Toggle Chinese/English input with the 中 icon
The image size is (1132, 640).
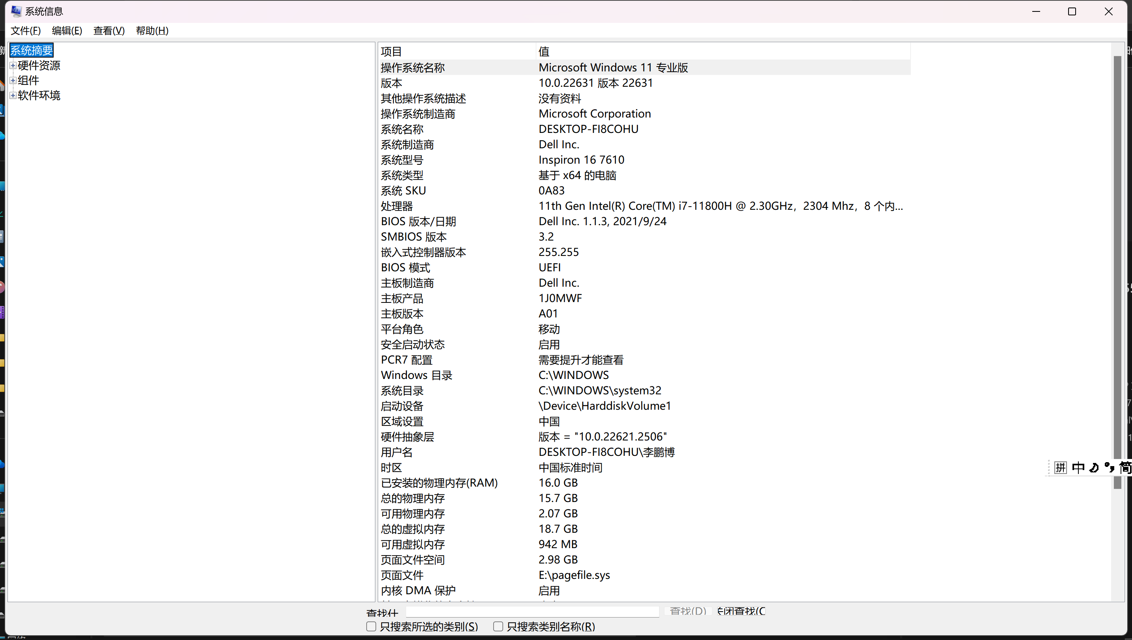pyautogui.click(x=1079, y=467)
